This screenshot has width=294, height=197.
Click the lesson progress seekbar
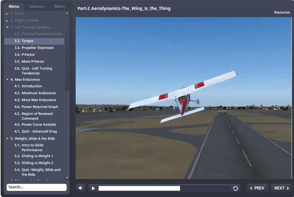164,188
